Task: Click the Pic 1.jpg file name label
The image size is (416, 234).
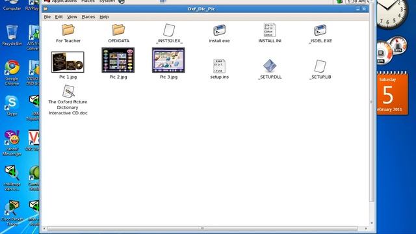Action: coord(68,77)
